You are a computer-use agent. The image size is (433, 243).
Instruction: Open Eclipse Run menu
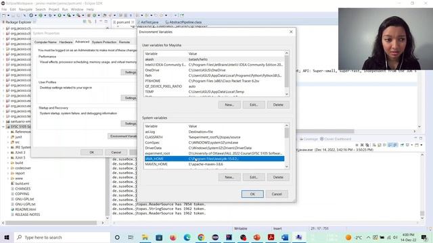[65, 9]
